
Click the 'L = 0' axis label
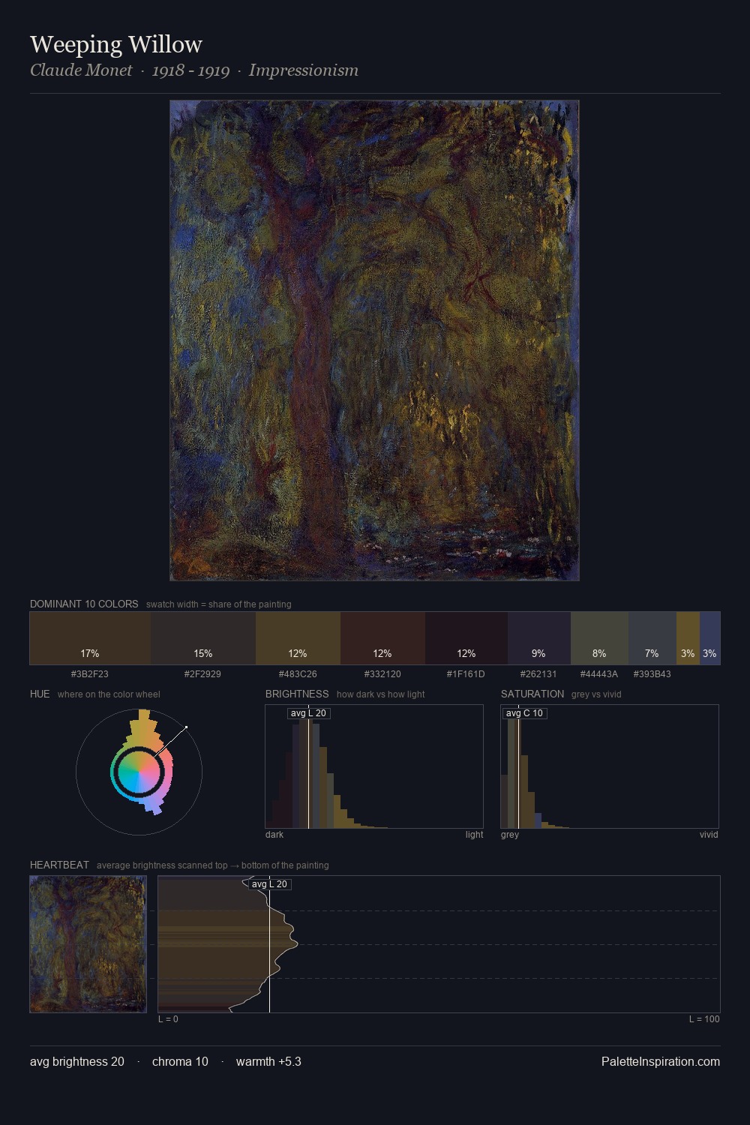click(168, 1019)
